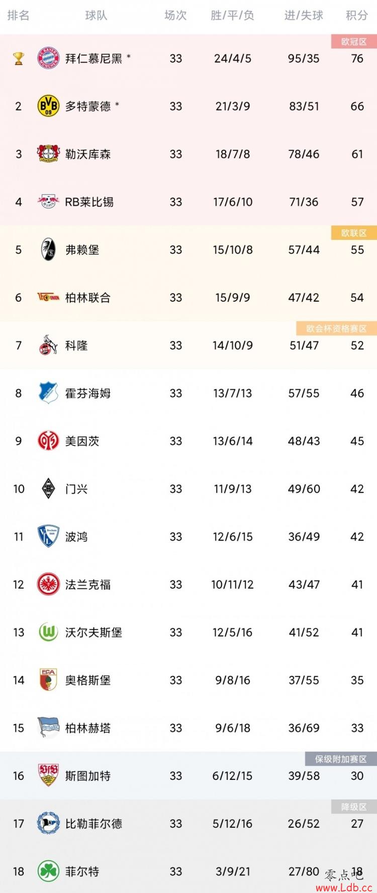Select the 排名 column header
This screenshot has width=377, height=893.
point(19,16)
